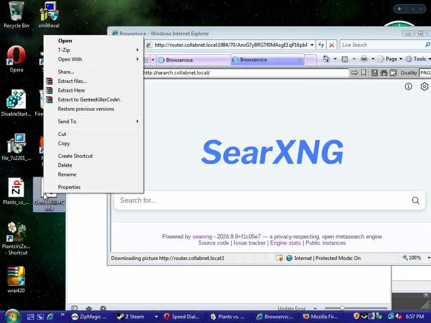Open the SearXNG settings gear

tap(424, 87)
